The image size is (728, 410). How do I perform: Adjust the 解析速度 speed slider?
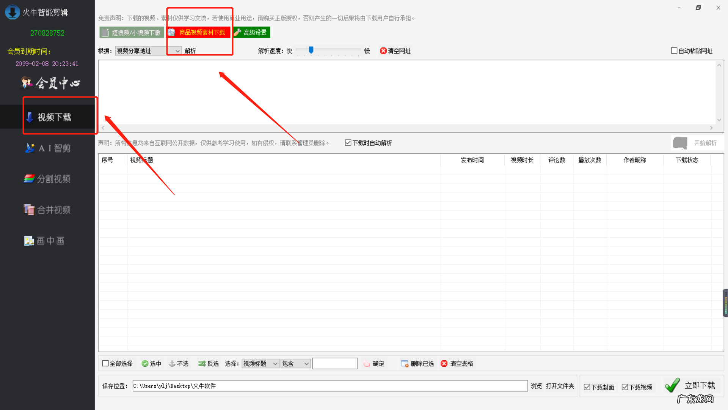click(311, 49)
